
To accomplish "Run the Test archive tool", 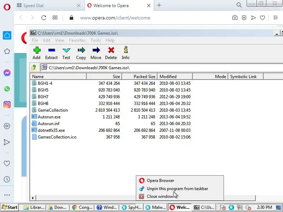I will pos(66,53).
